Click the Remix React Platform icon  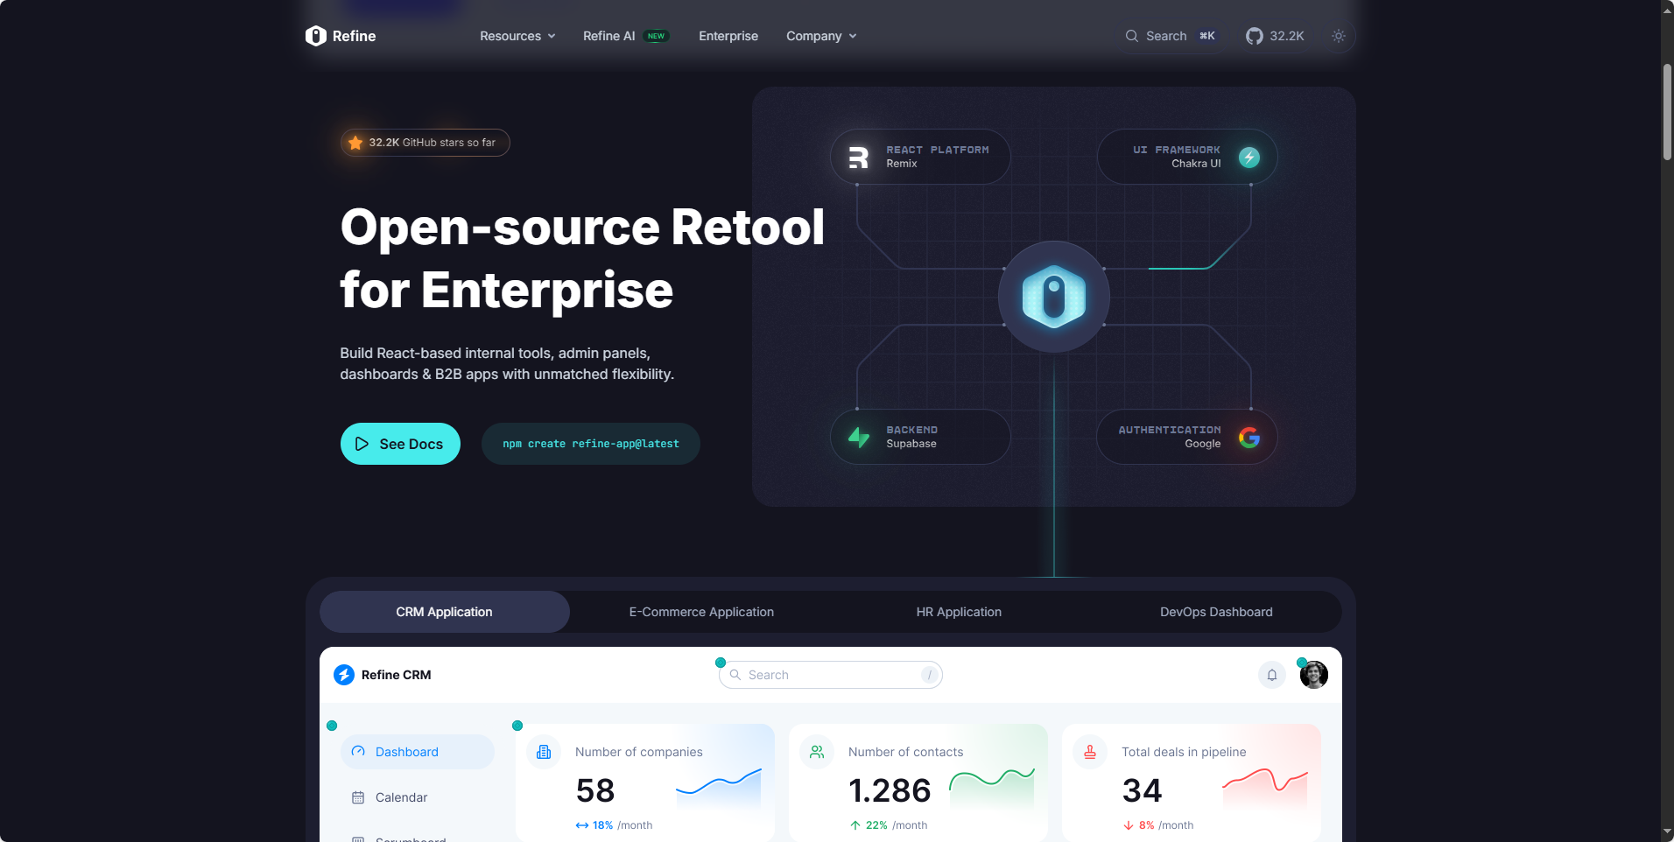858,157
